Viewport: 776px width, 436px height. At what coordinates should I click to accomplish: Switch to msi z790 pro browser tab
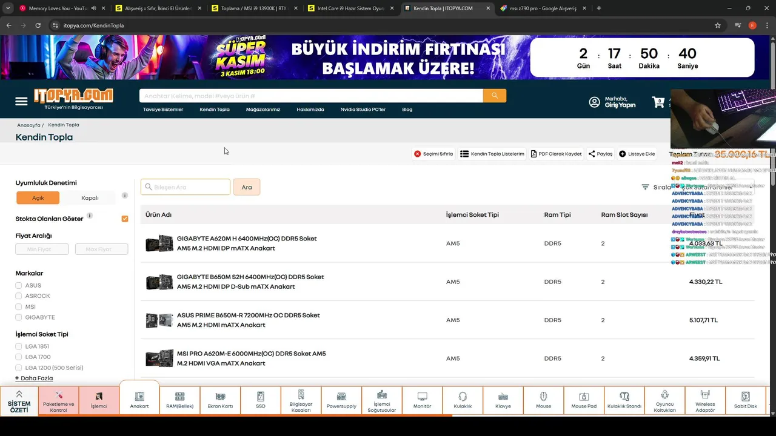click(x=543, y=8)
